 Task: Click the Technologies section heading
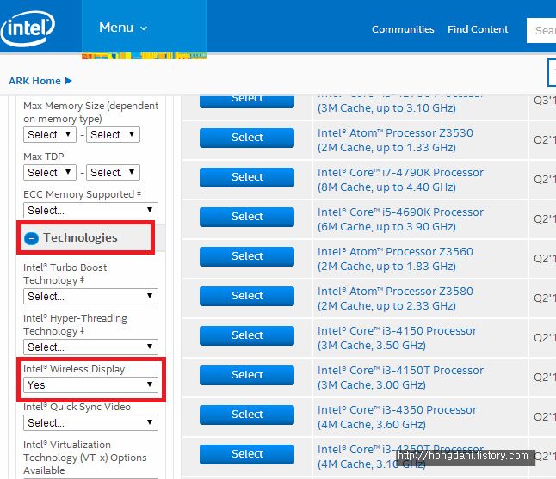pos(80,237)
